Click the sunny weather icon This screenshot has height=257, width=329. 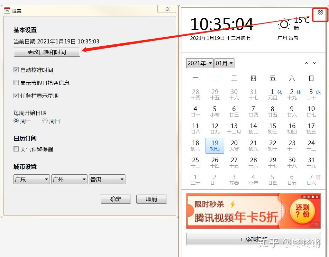point(284,24)
